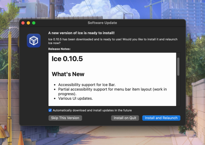Click the Ice cube app icon
The image size is (205, 145).
[x=34, y=41]
